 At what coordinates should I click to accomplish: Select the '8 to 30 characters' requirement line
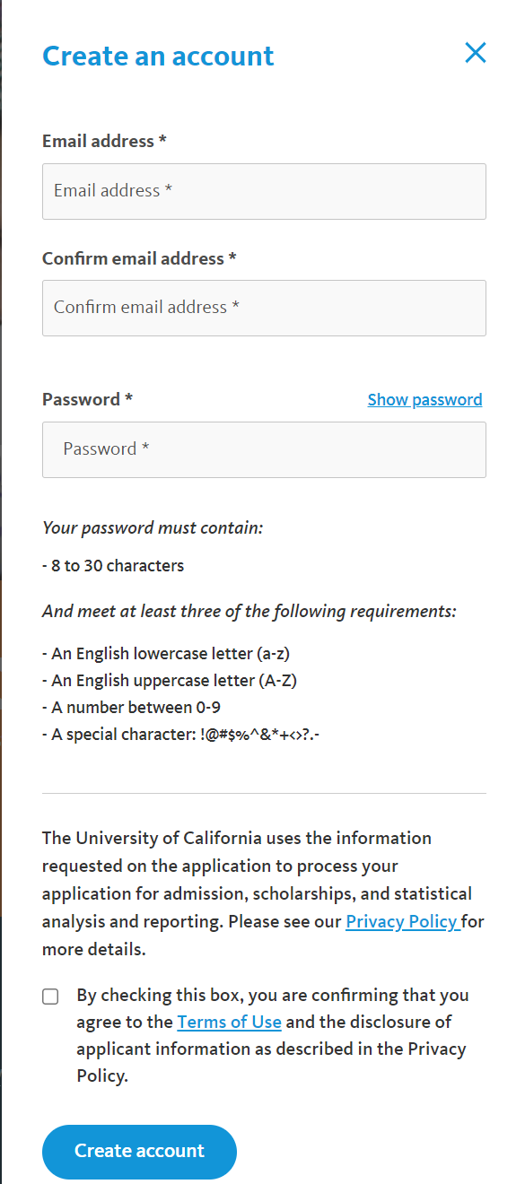click(113, 566)
